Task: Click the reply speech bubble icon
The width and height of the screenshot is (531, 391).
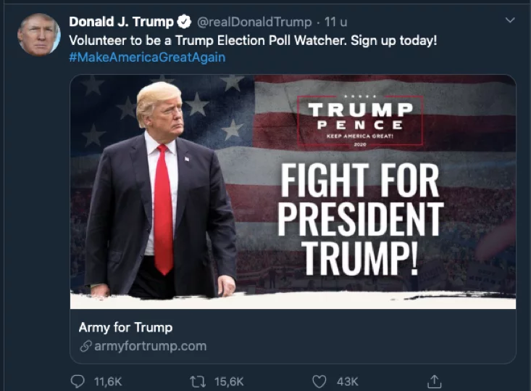Action: point(78,382)
